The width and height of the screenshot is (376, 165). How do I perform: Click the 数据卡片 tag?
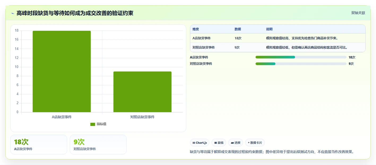[255, 143]
